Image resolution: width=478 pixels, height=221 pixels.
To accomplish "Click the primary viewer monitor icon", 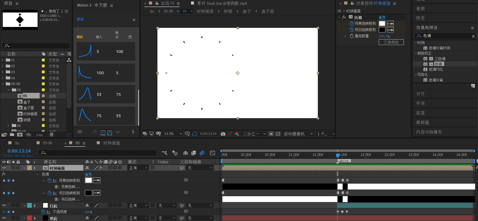I will (x=152, y=134).
